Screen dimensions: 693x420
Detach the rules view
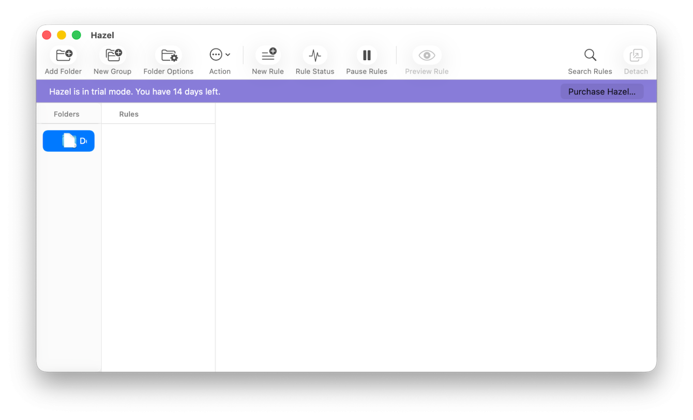point(636,54)
